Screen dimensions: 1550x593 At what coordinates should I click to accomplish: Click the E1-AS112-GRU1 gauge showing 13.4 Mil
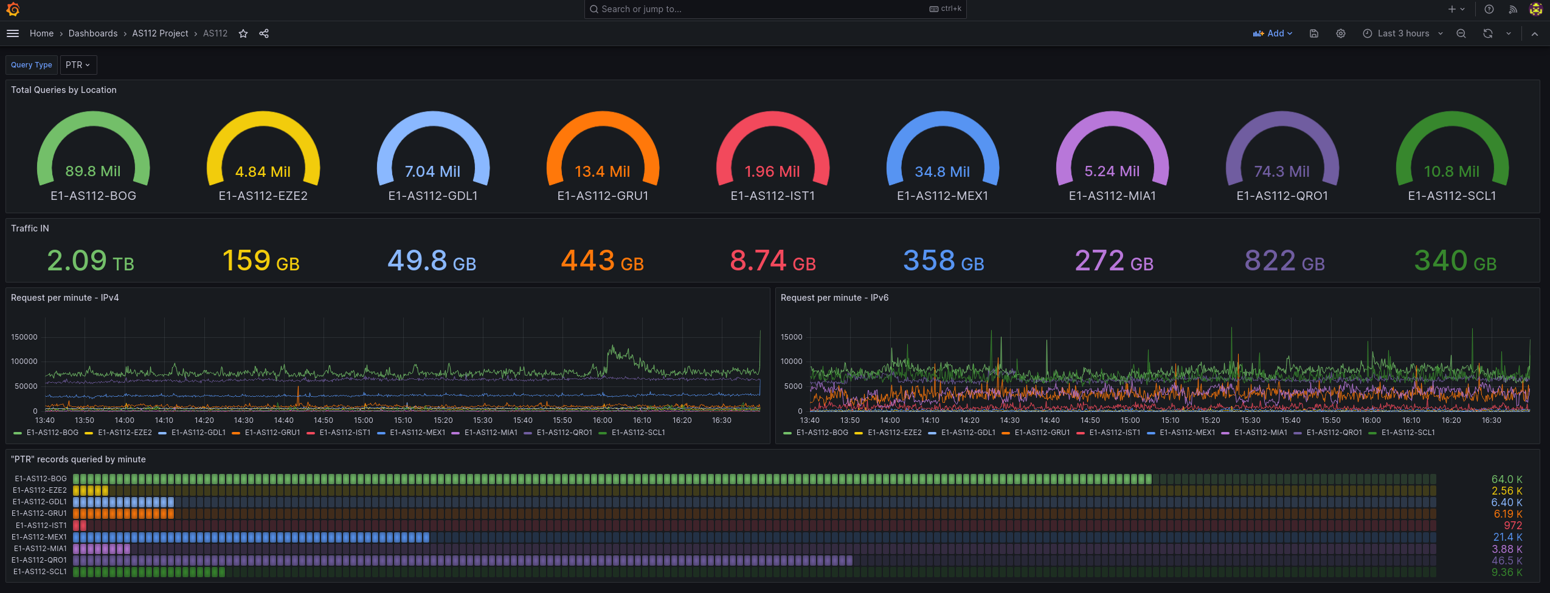[603, 149]
